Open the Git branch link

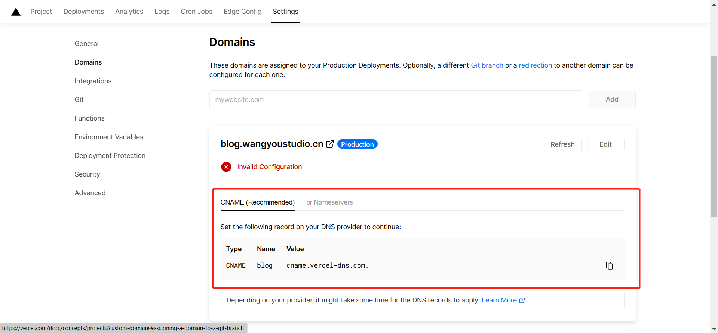(x=487, y=65)
